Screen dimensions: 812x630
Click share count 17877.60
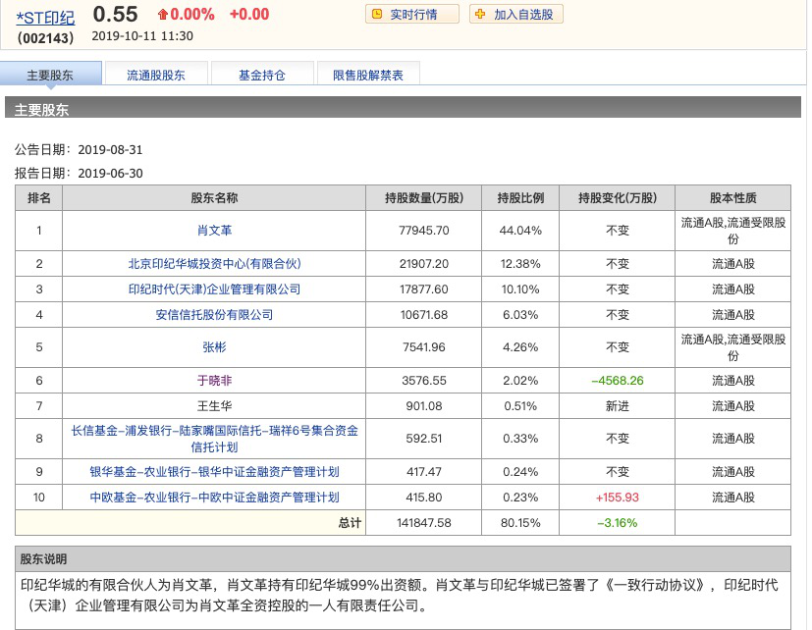(x=423, y=289)
